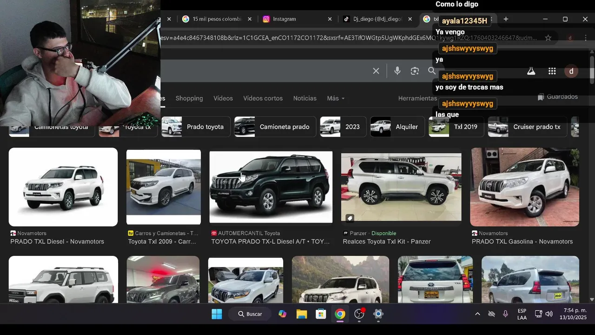Open the volume speaker tray icon
Viewport: 595px width, 335px height.
(x=549, y=314)
